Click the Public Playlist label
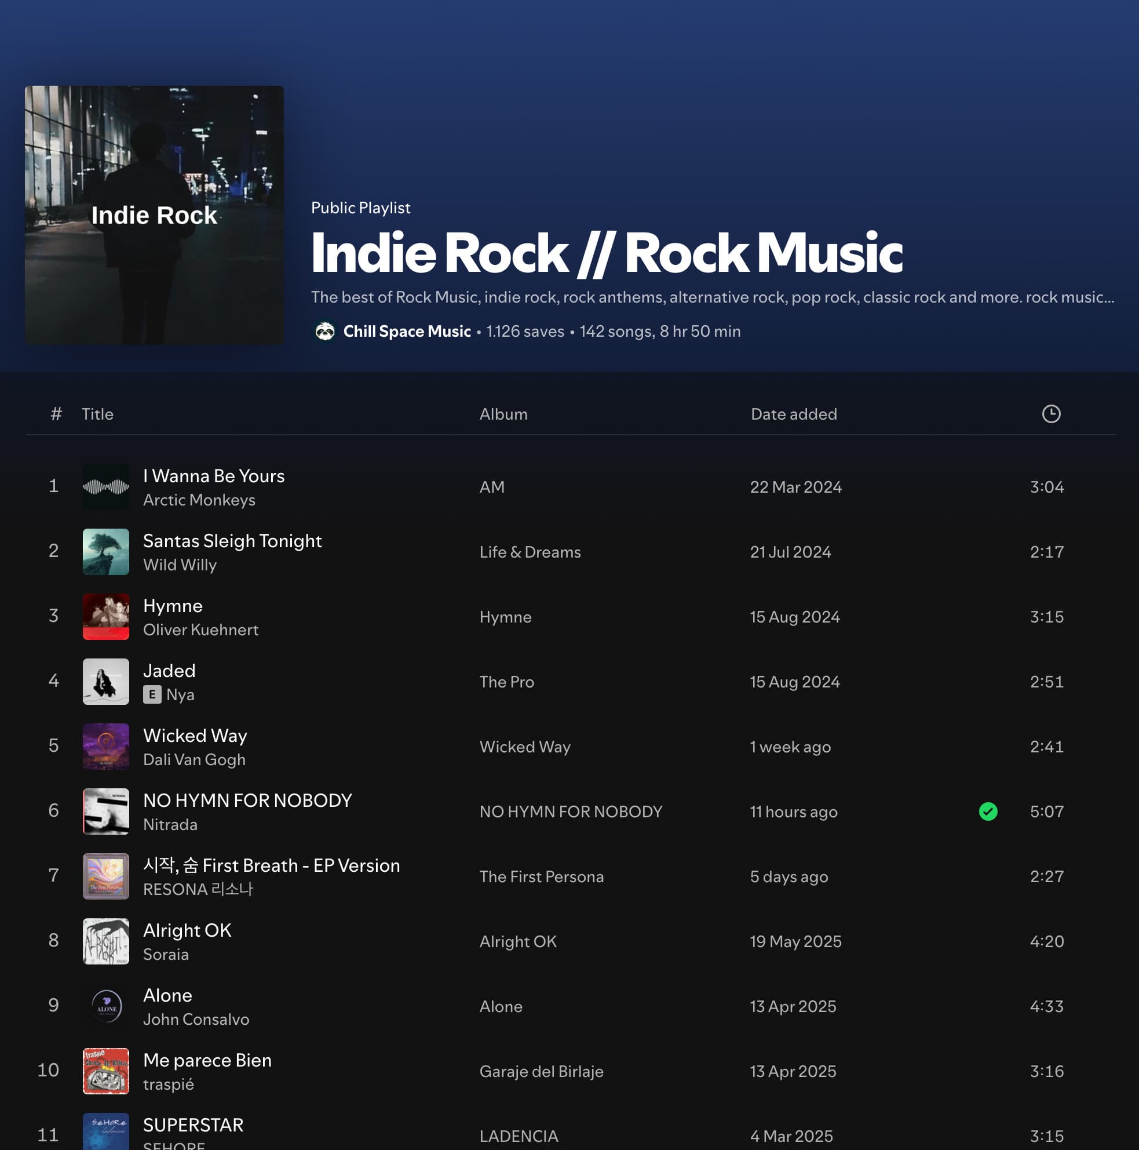This screenshot has width=1139, height=1150. (x=360, y=208)
